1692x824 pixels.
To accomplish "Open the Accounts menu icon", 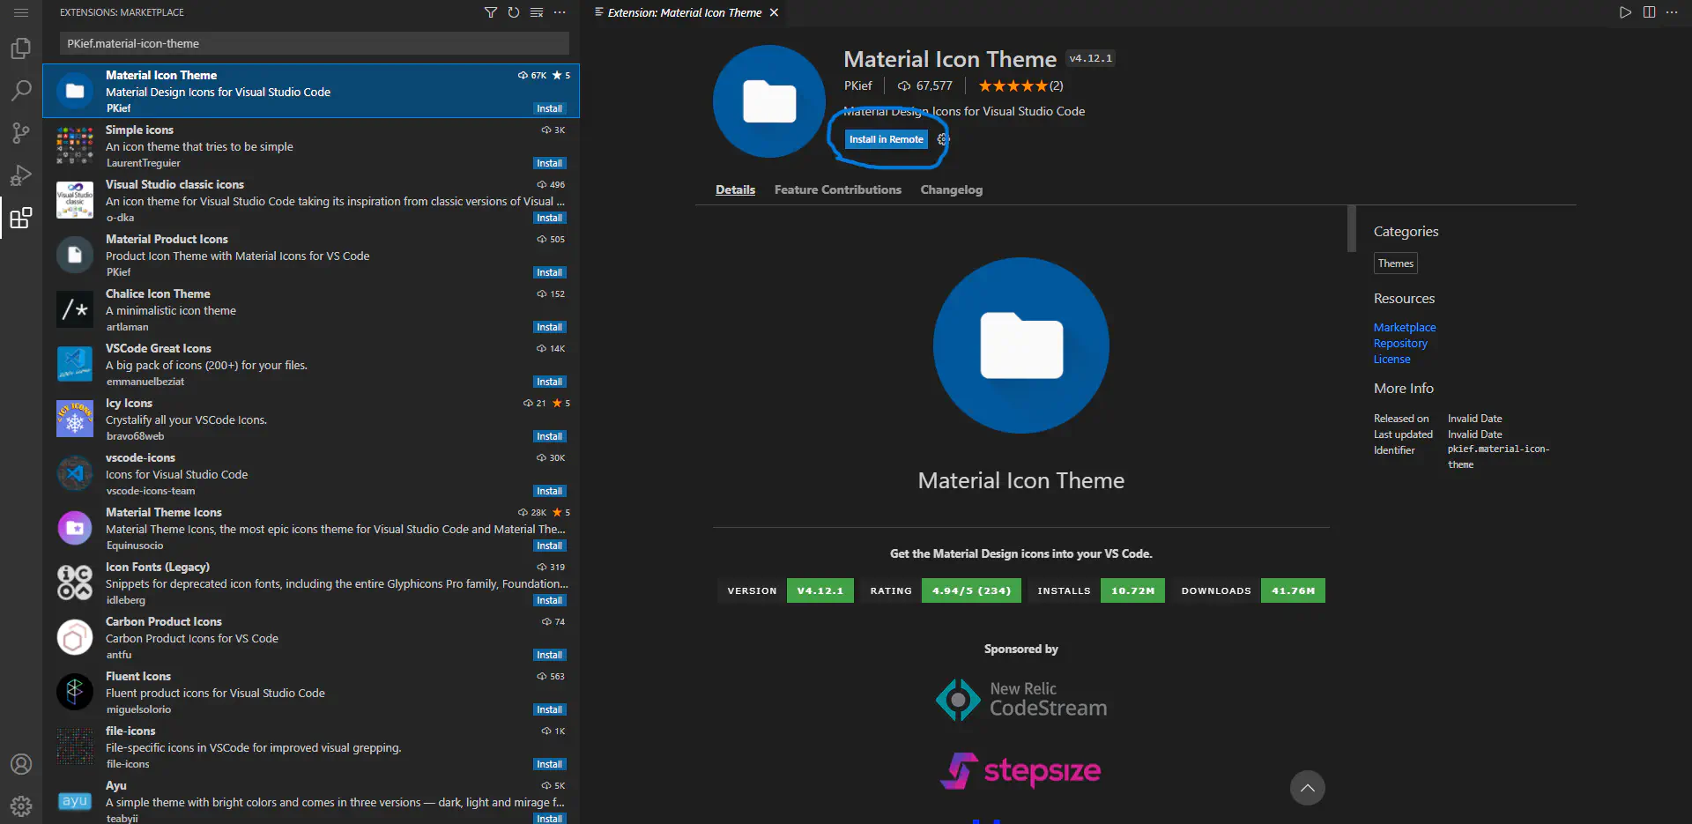I will tap(21, 764).
